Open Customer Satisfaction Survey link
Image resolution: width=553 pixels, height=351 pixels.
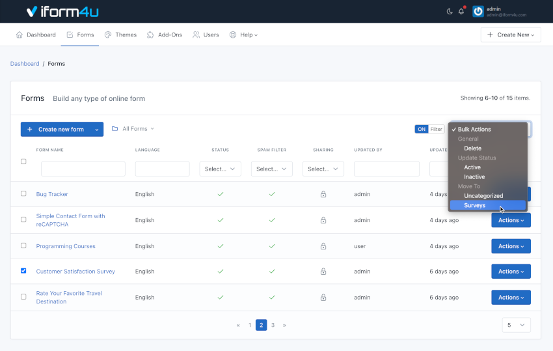(x=75, y=271)
